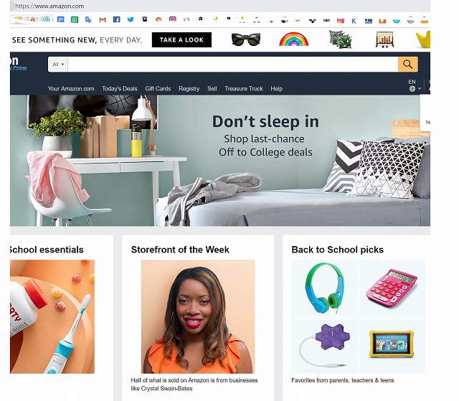Open the Google Sheets bookmark icon
459x401 pixels.
(75, 19)
